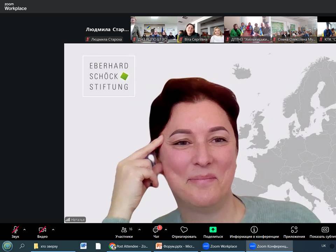336x252 pixels.
Task: Open the Приложения apps icon
Action: (x=294, y=230)
